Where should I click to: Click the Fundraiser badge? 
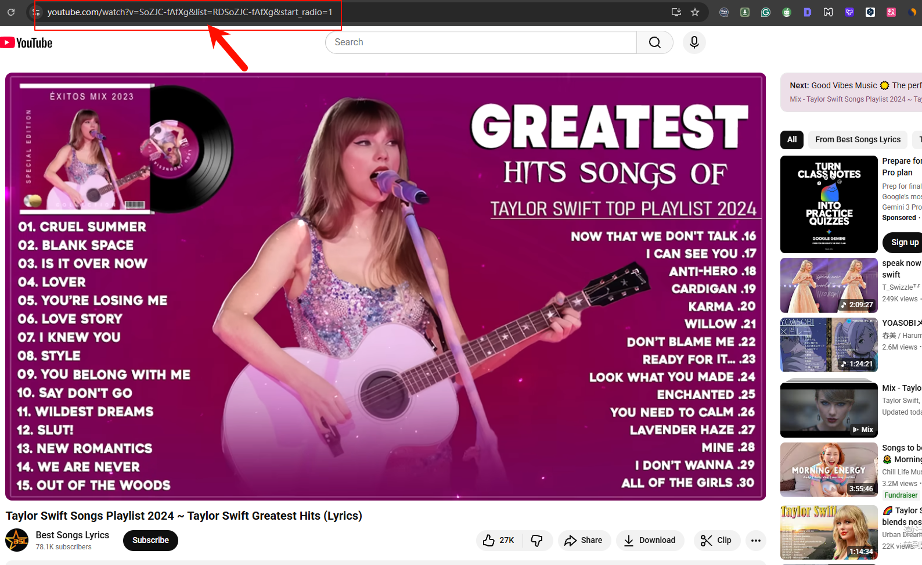point(901,495)
